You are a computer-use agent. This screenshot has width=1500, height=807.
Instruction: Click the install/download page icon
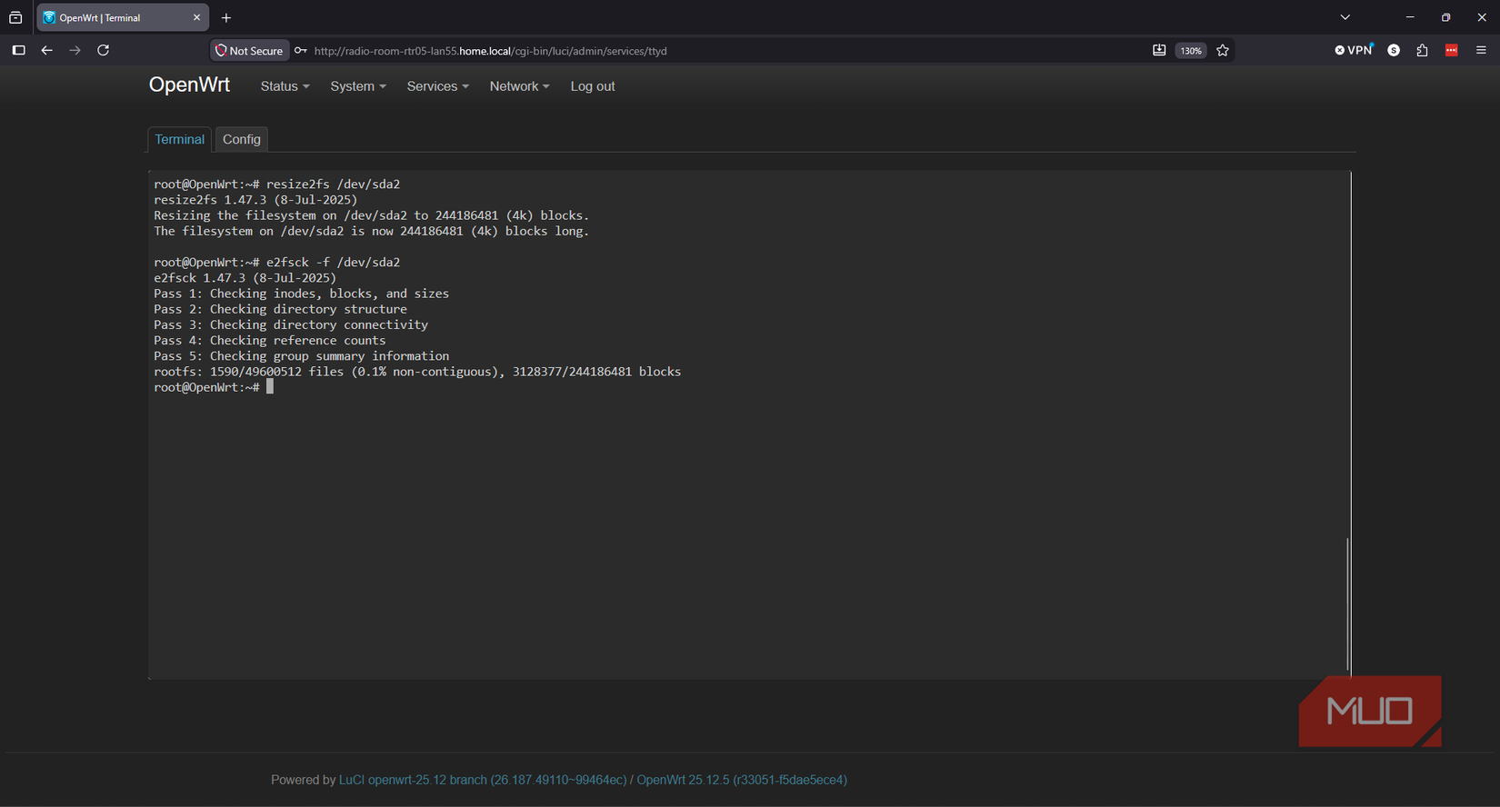(1159, 51)
